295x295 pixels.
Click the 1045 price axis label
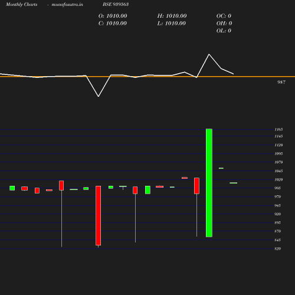tap(278, 171)
